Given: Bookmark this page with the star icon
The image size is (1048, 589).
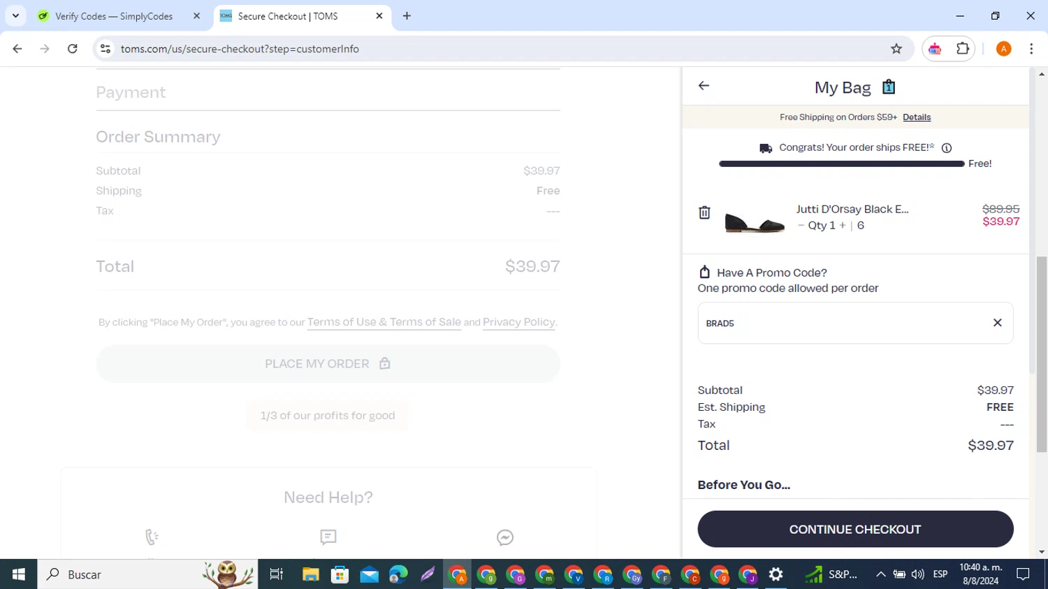Looking at the screenshot, I should [896, 49].
